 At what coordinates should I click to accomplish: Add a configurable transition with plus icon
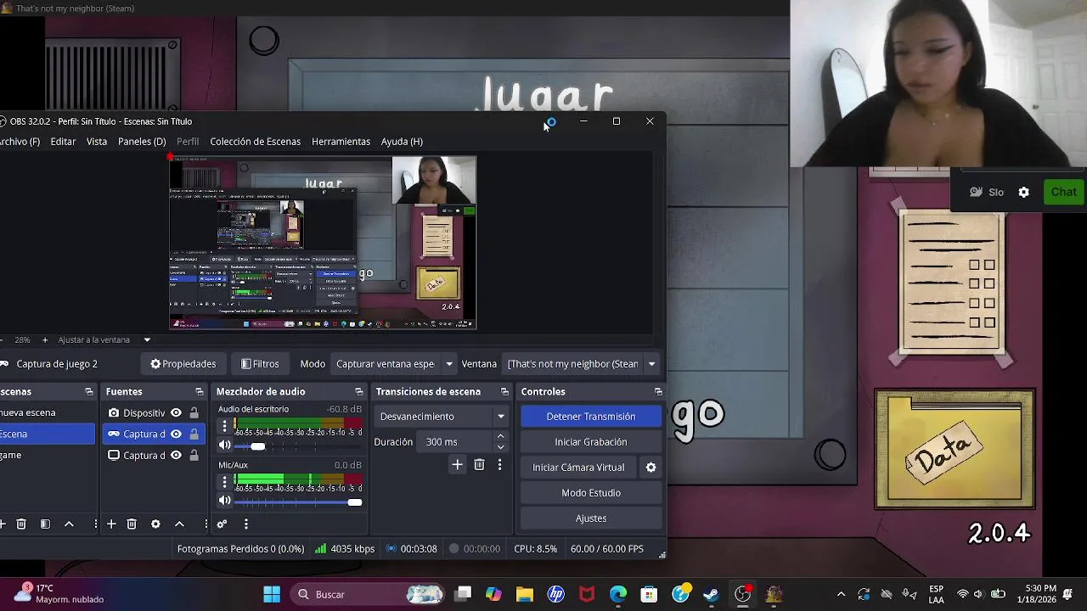[x=457, y=464]
